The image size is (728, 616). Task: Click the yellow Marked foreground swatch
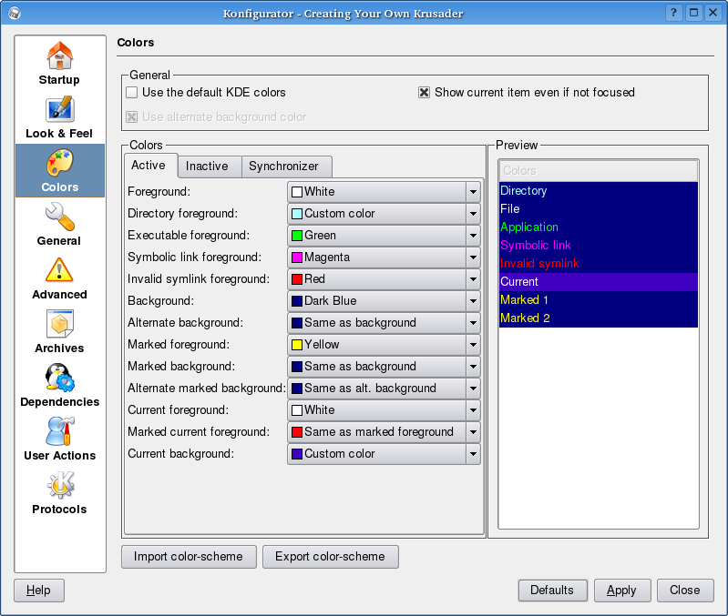[x=297, y=344]
